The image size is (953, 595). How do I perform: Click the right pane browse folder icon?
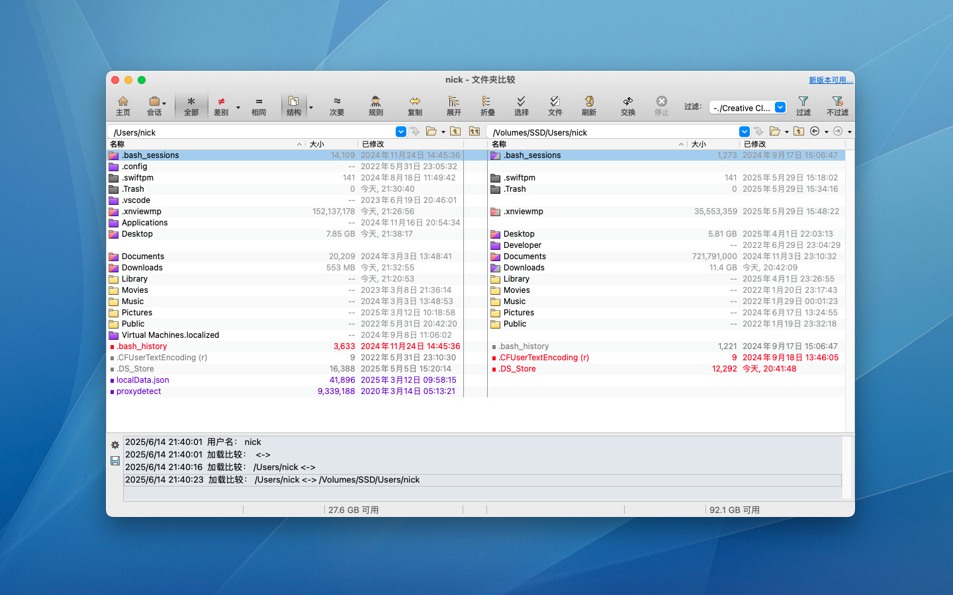tap(775, 132)
